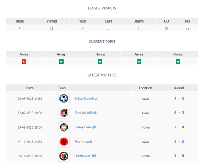Click the red L loss badge

(x=24, y=61)
